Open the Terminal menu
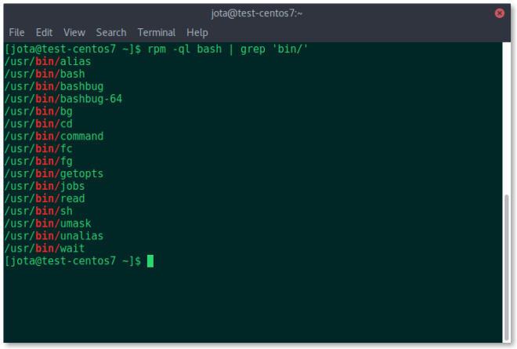Screen dimensions: 517x349 pos(157,32)
